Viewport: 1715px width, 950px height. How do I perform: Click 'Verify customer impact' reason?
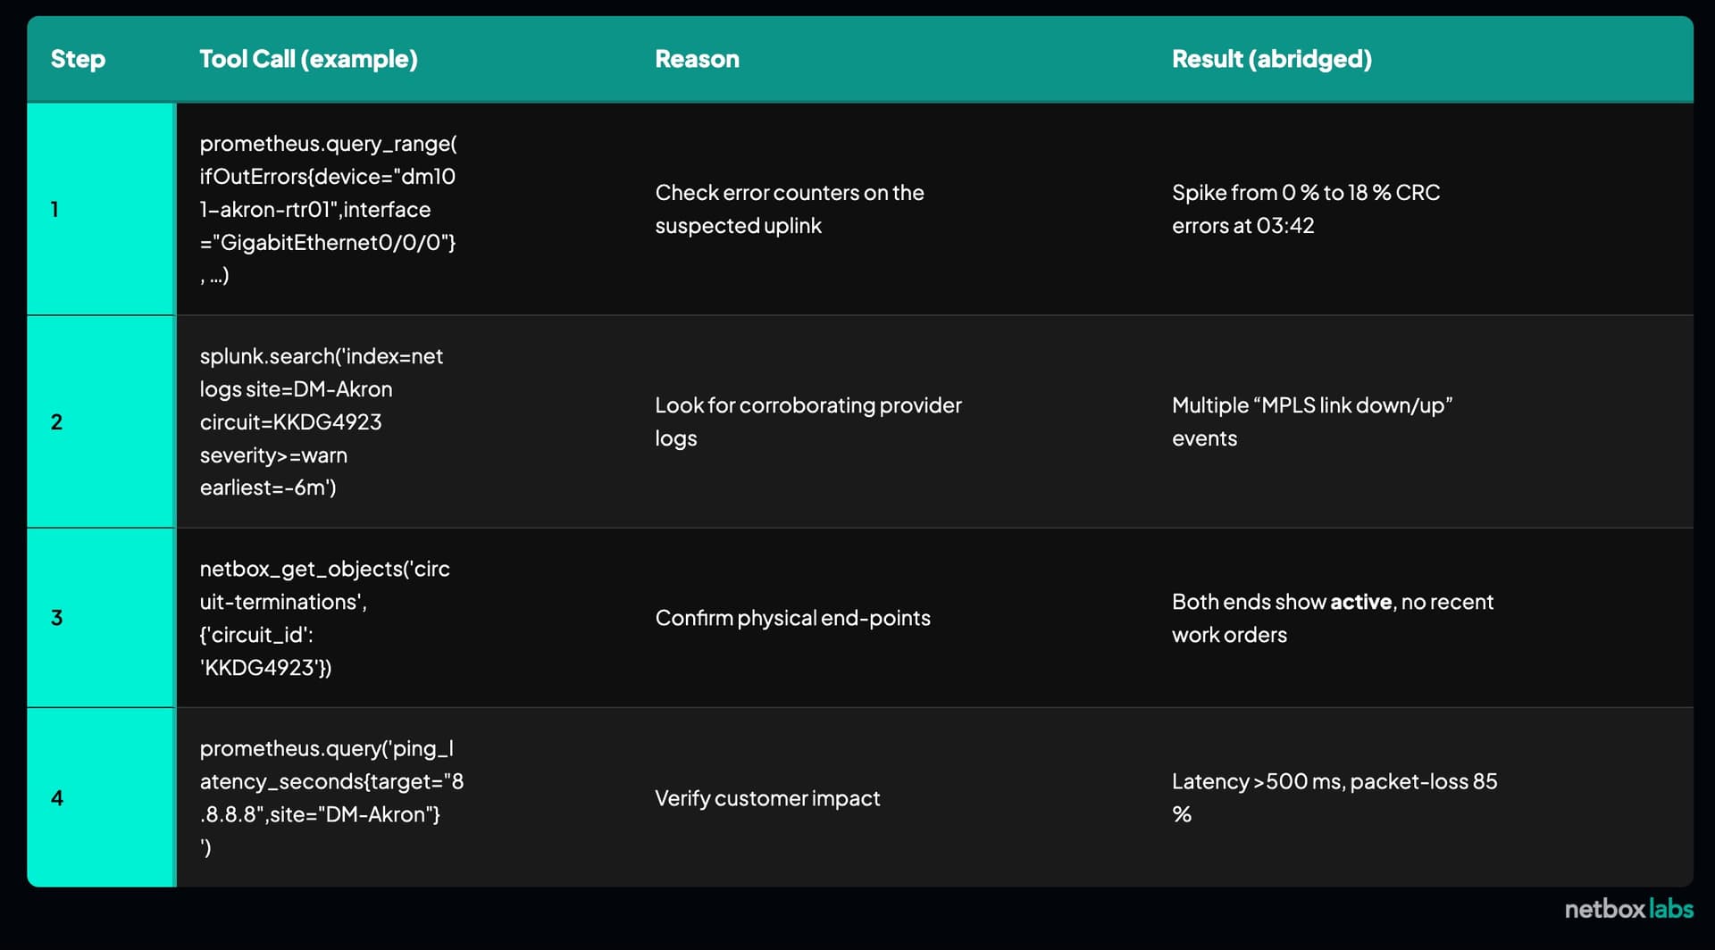pyautogui.click(x=767, y=798)
